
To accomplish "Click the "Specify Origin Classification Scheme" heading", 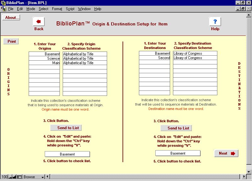I will point(81,46).
